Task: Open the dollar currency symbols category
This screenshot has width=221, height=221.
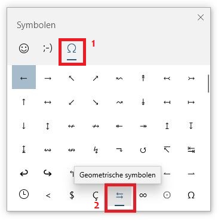Action: 72,195
